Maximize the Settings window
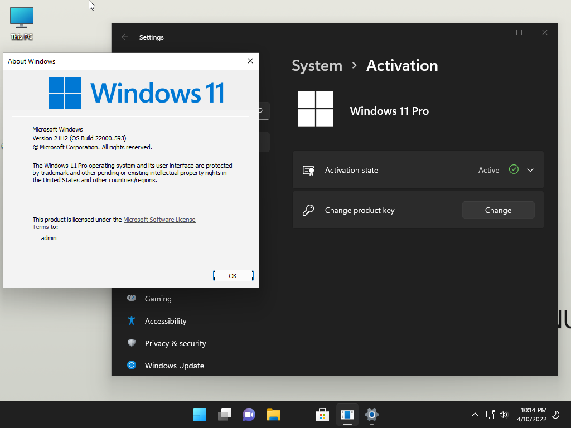 519,32
